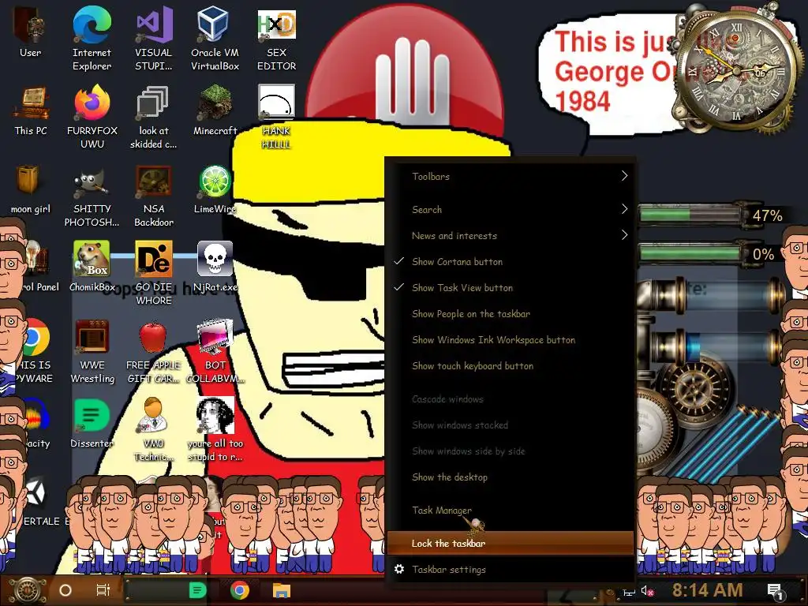Open the youre all too stupid icon

(x=215, y=428)
